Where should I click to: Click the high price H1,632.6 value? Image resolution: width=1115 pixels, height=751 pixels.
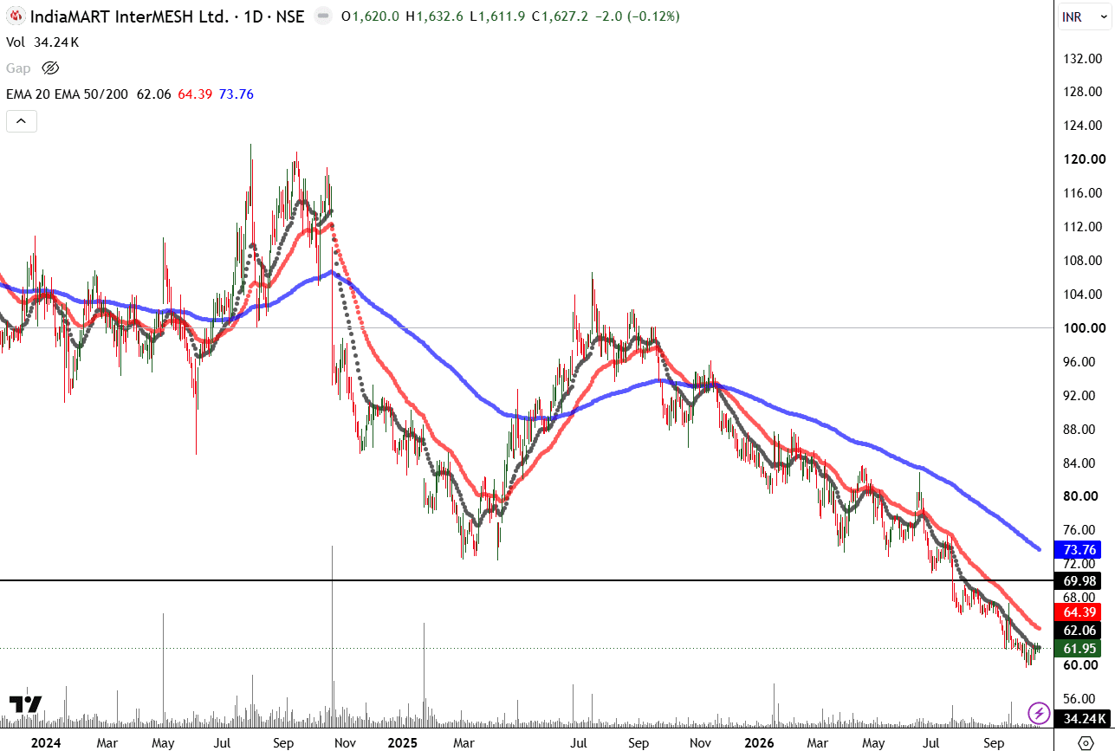coord(434,16)
